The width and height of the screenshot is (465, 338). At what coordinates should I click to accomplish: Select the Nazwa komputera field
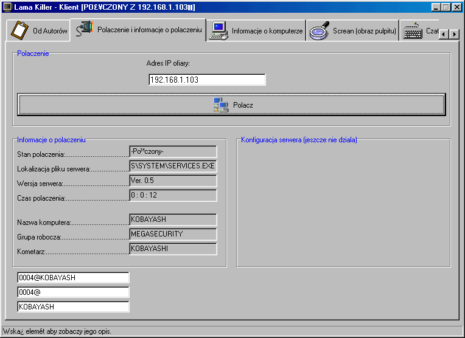[x=173, y=219]
